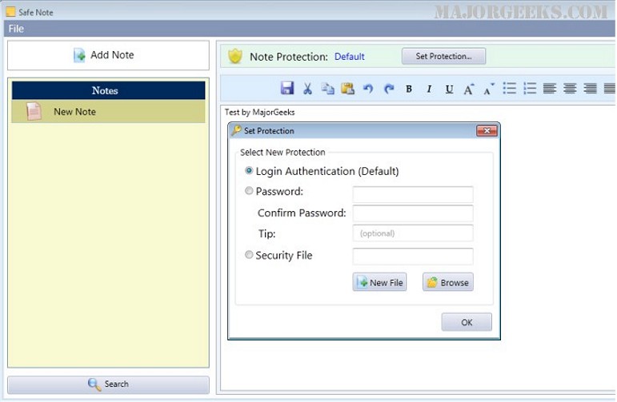Select the Password protection option
This screenshot has height=402, width=617.
point(249,190)
